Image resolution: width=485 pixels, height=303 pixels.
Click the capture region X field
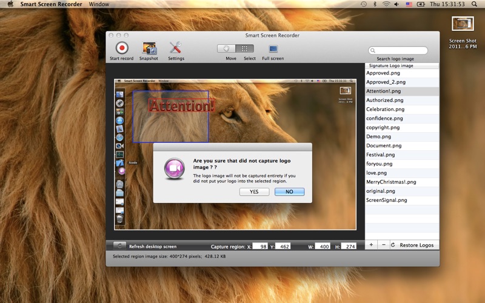coord(260,247)
